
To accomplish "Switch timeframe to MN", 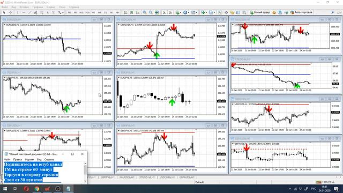I will tap(117, 12).
